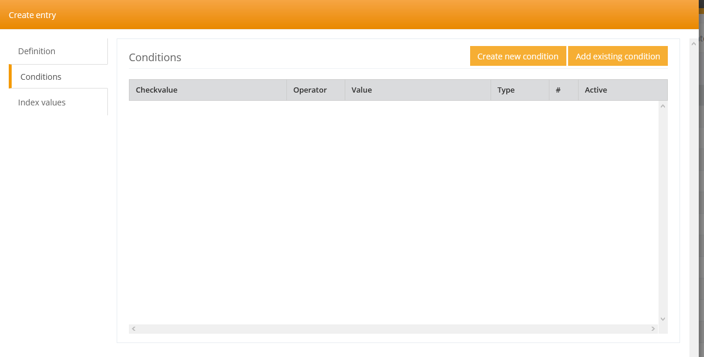Switch to the Index values tab
The image size is (704, 357).
pyautogui.click(x=42, y=102)
